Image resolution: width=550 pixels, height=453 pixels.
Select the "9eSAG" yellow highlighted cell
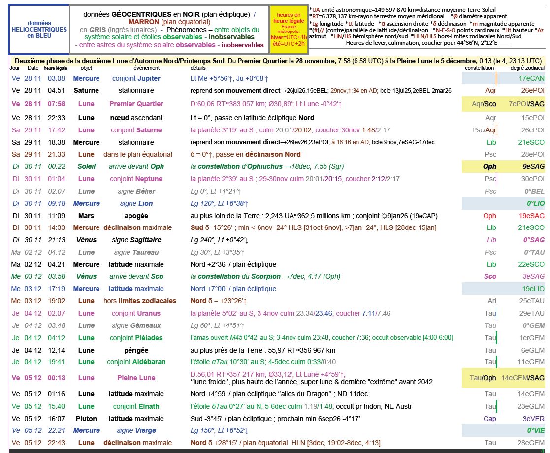[533, 166]
